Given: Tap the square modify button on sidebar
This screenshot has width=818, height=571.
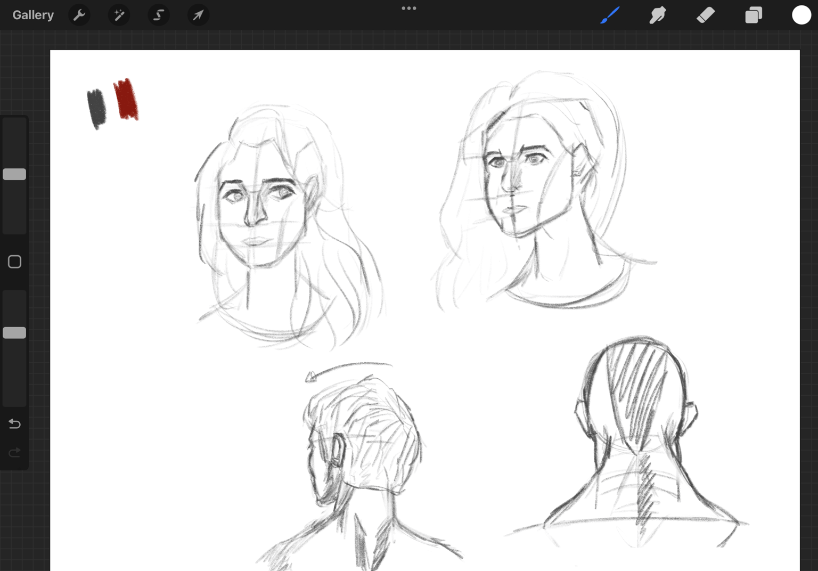Looking at the screenshot, I should pyautogui.click(x=14, y=262).
